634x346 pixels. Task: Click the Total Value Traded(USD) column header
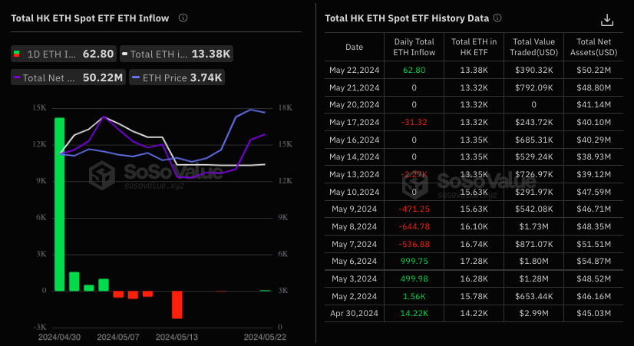pyautogui.click(x=533, y=47)
